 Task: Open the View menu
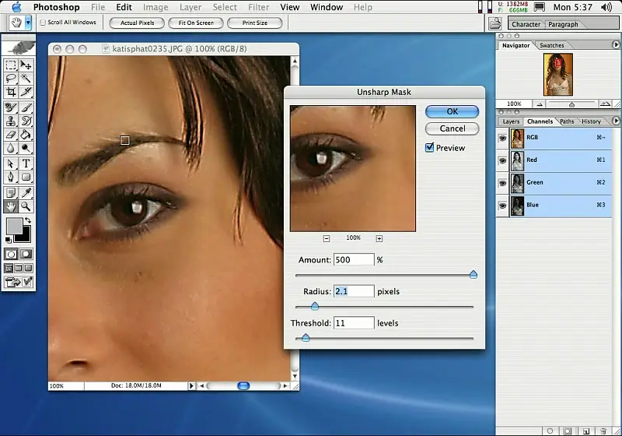click(289, 7)
